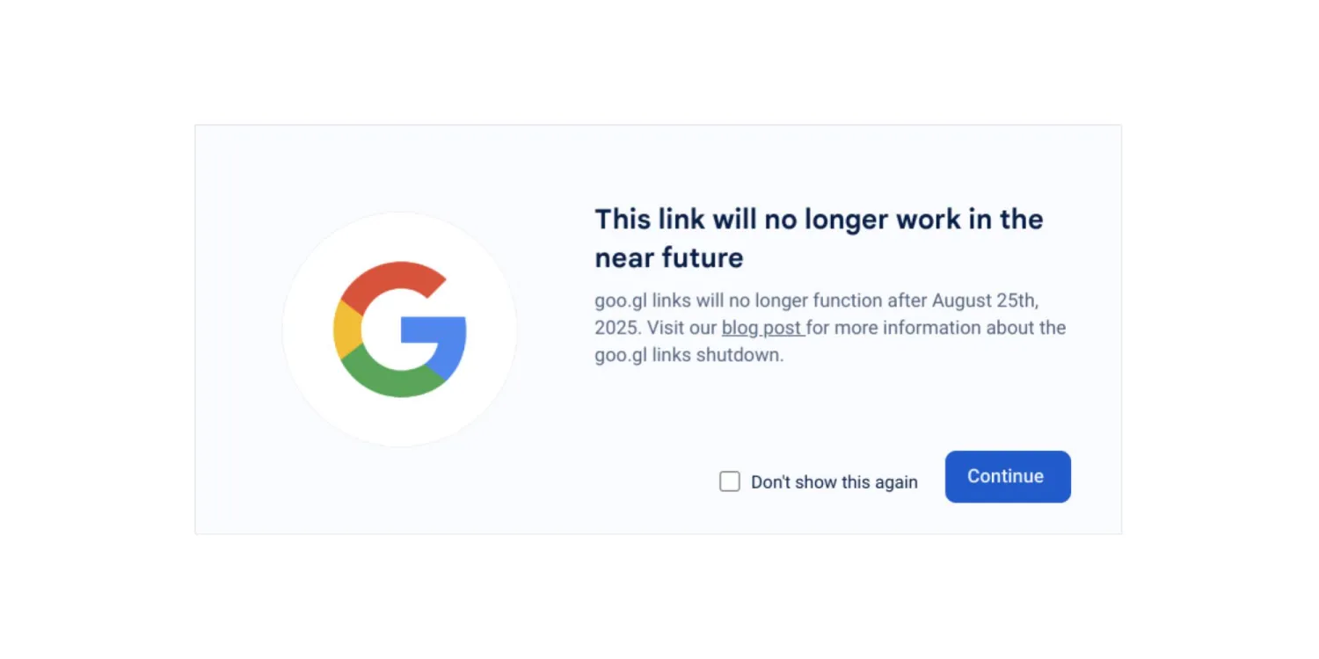Screen dimensions: 1319x659
Task: Check the box next to 'Don't show this again'
Action: (x=729, y=481)
